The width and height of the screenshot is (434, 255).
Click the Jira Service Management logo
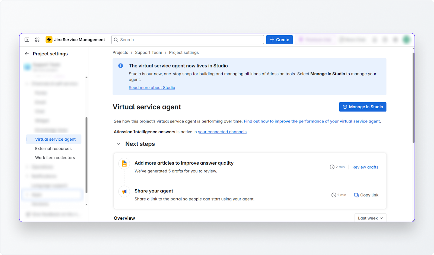pyautogui.click(x=49, y=39)
